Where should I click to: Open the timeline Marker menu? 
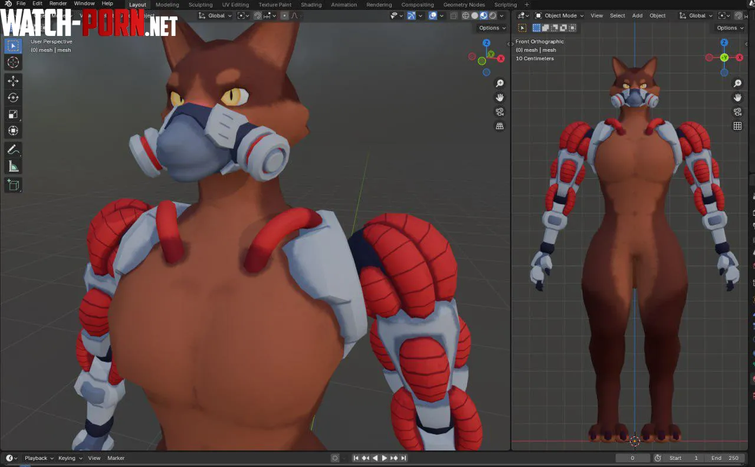click(116, 458)
